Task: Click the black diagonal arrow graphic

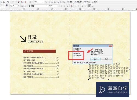Action: (23, 39)
